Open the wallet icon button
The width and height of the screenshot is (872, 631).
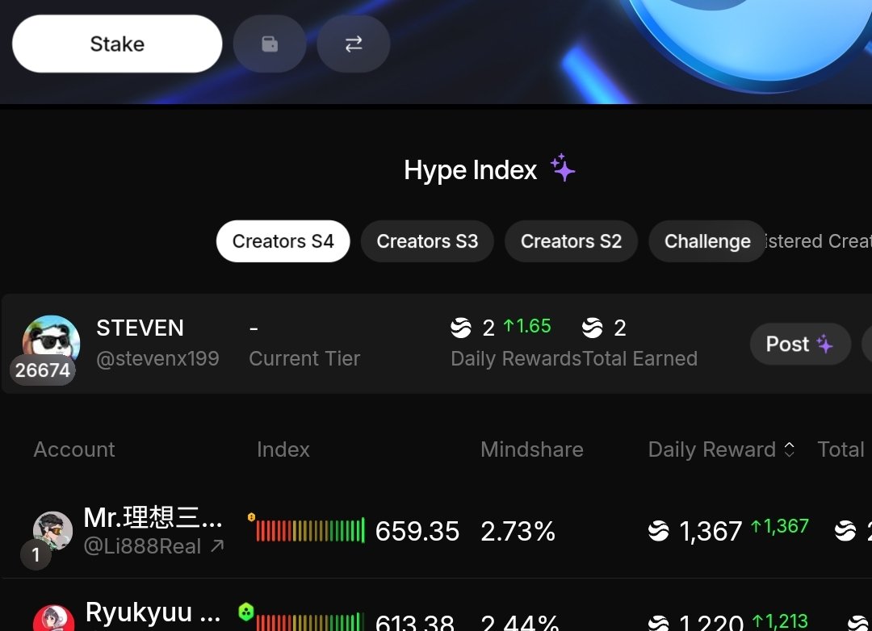click(x=270, y=44)
